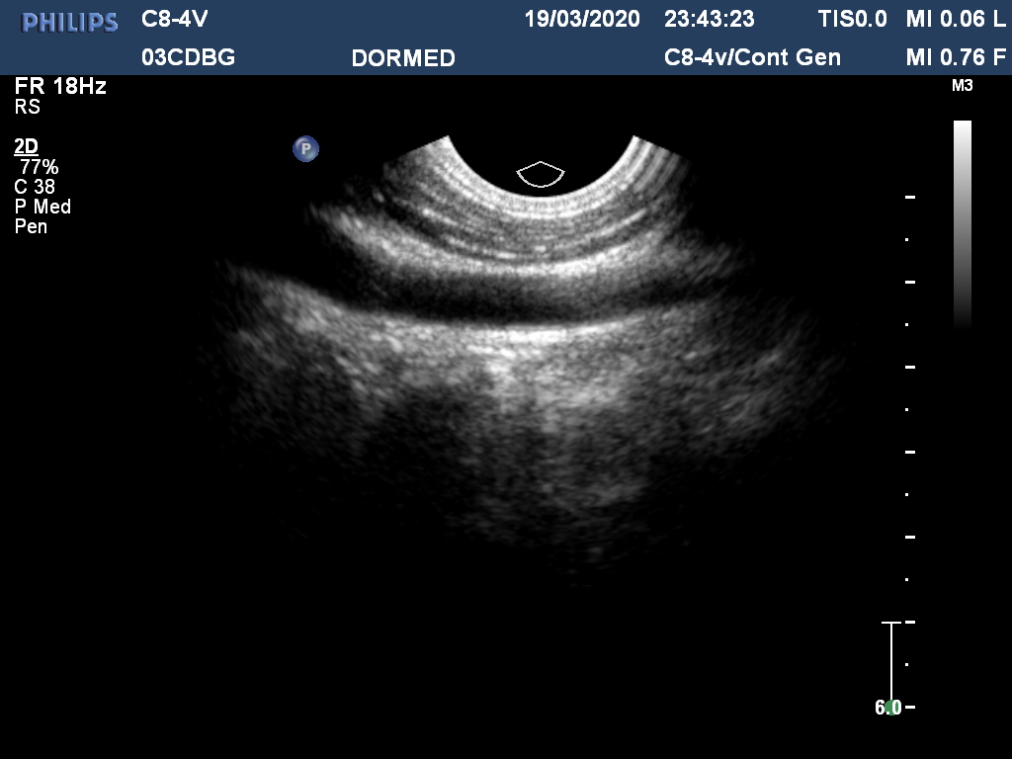This screenshot has width=1012, height=759.
Task: Click the transducer sector icon at image top
Action: (541, 174)
